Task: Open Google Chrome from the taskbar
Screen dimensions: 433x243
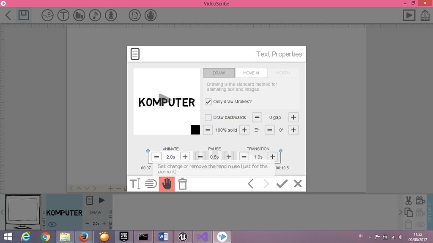Action: (x=45, y=237)
